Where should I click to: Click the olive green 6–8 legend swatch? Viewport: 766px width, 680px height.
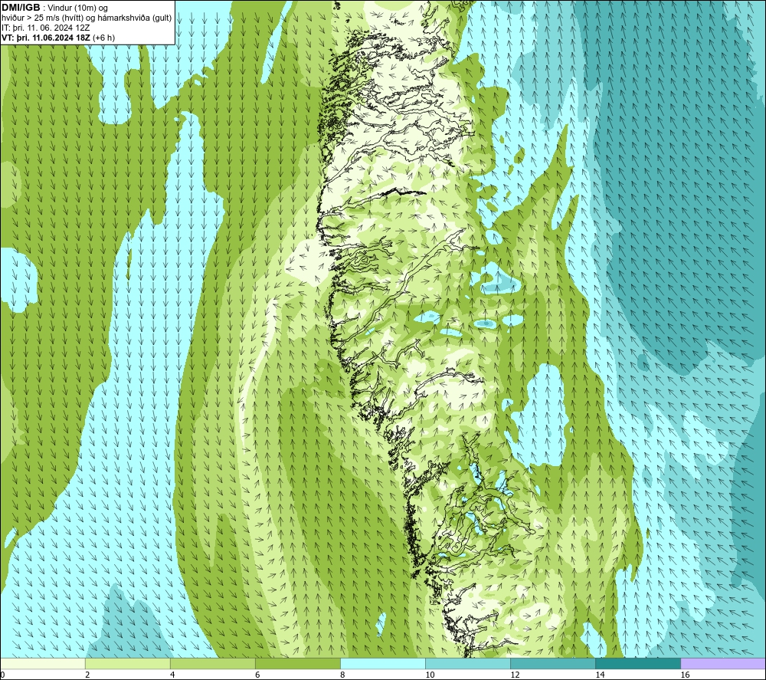pyautogui.click(x=297, y=663)
